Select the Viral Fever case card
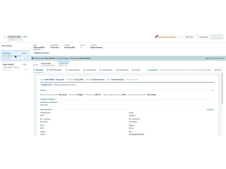This screenshot has height=169, width=226. coord(15,56)
